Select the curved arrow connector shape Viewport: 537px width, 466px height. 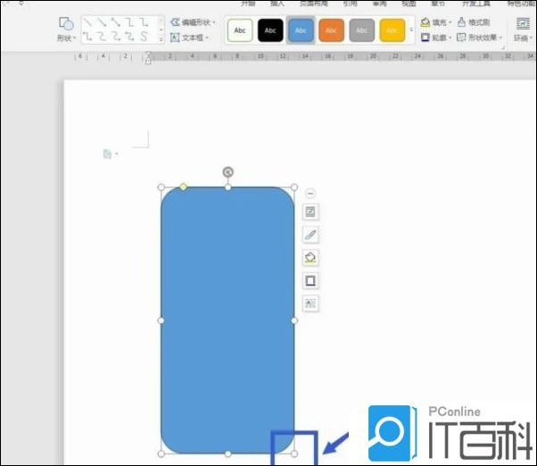click(x=116, y=36)
